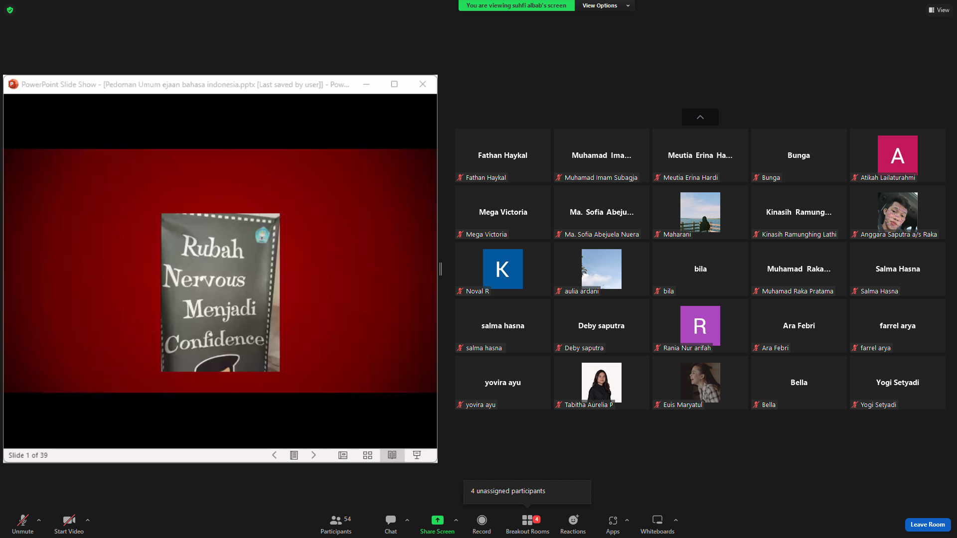
Task: Expand Share Screen options arrow
Action: tap(456, 520)
